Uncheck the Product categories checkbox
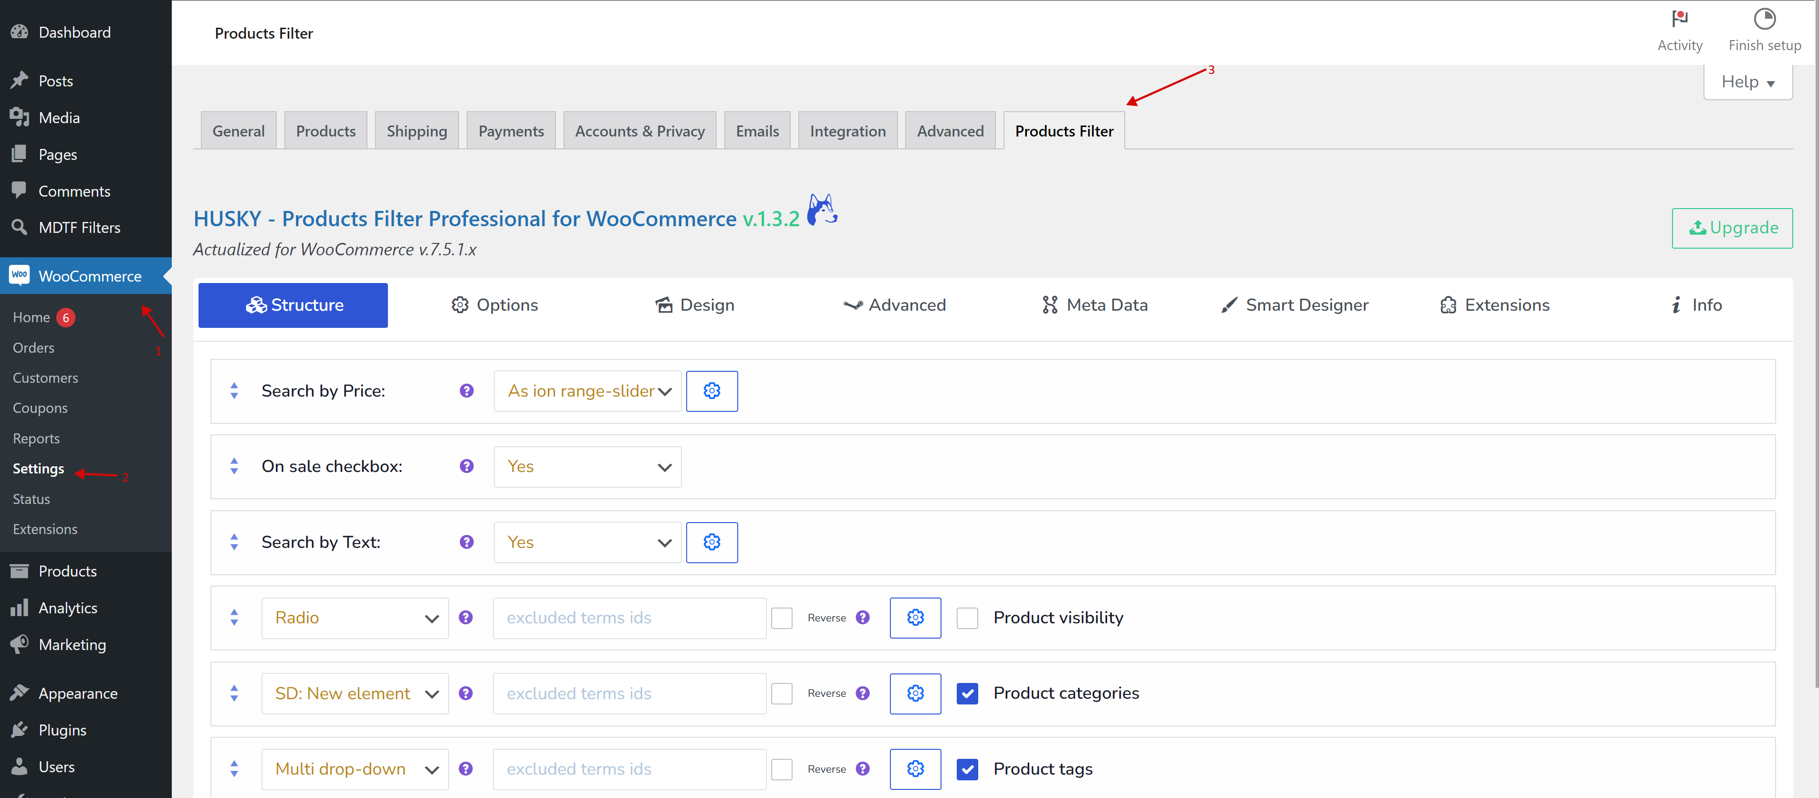The height and width of the screenshot is (798, 1819). coord(967,693)
